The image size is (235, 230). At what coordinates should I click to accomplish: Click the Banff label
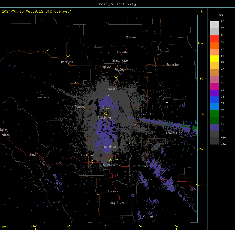34,155
